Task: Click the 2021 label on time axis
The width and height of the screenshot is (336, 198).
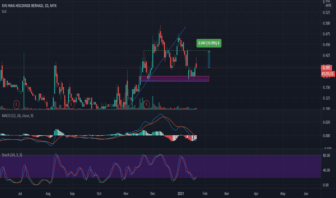Action: click(x=181, y=194)
